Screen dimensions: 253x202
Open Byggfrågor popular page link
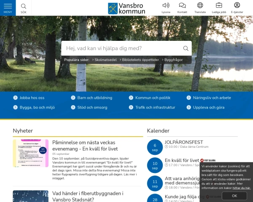point(173,60)
